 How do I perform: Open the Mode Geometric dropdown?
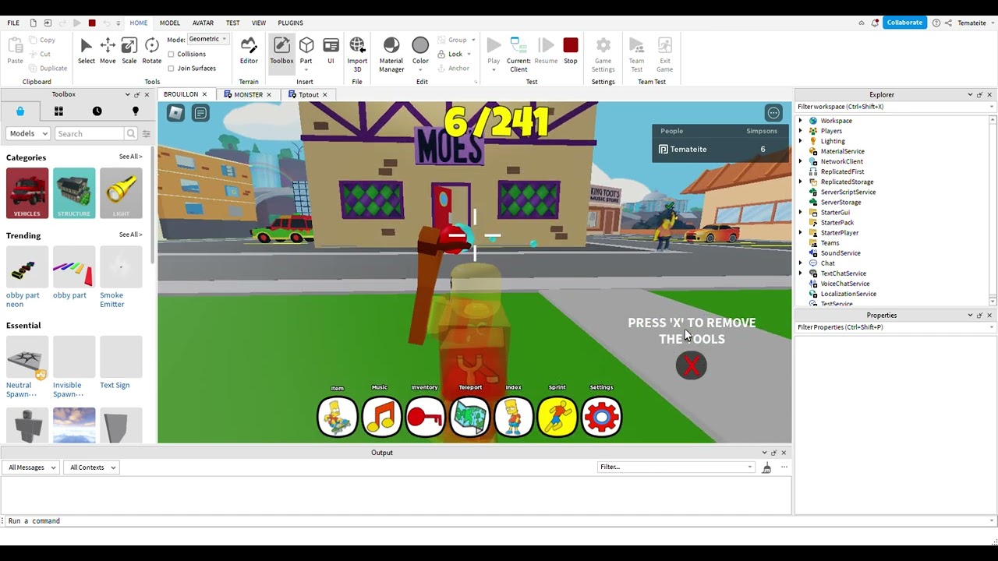[207, 39]
